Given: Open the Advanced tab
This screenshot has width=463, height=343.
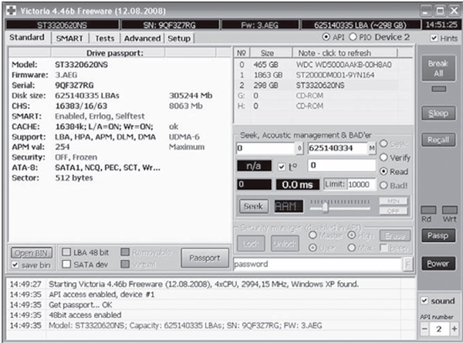Looking at the screenshot, I should click(x=142, y=38).
